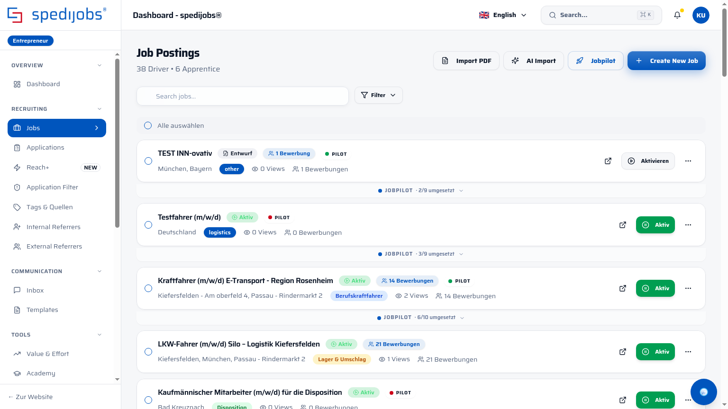This screenshot has width=728, height=409.
Task: Click the Create New Job button
Action: coord(666,61)
